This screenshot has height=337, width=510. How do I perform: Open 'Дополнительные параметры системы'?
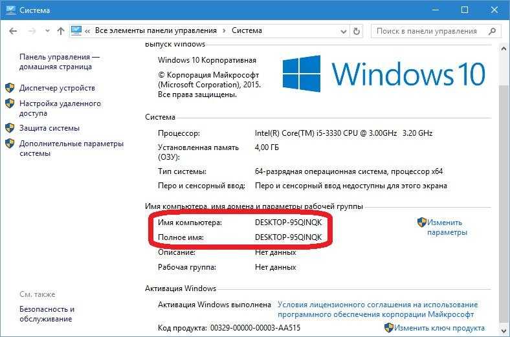(x=72, y=148)
